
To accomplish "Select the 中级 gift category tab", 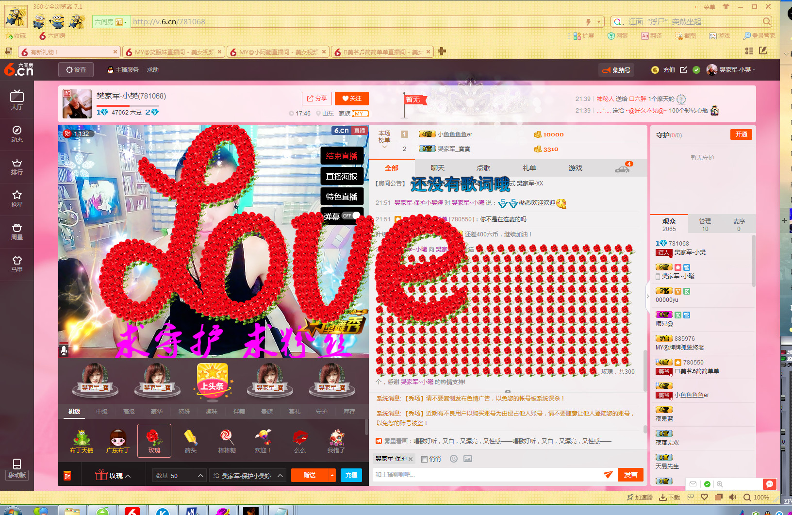I will [x=102, y=412].
